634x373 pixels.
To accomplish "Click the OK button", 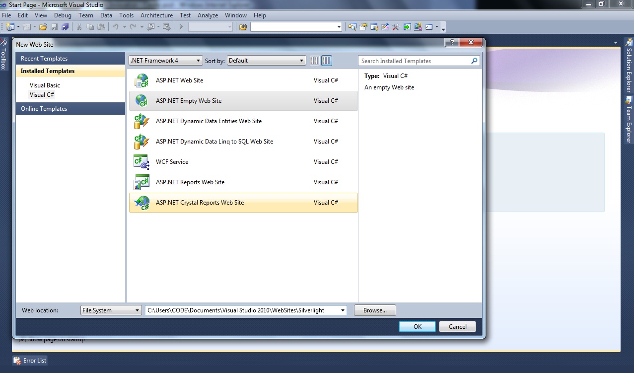I will click(x=418, y=326).
